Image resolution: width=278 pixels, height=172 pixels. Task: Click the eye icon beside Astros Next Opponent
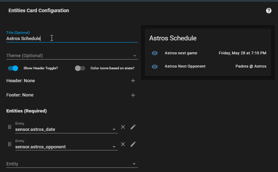click(x=155, y=67)
